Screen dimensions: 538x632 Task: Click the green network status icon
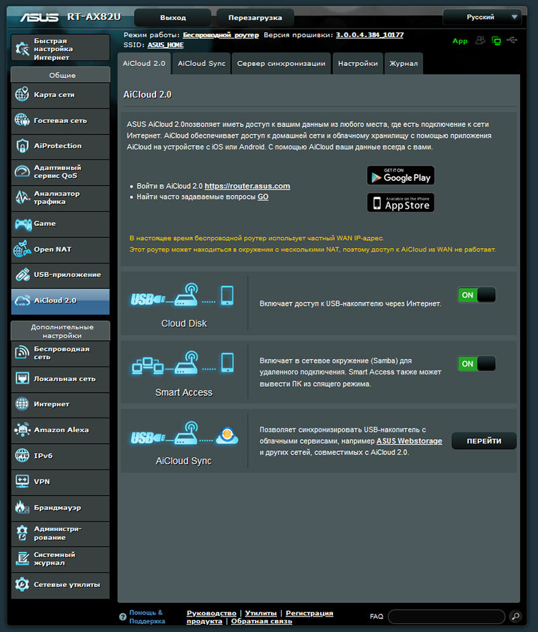(x=496, y=40)
